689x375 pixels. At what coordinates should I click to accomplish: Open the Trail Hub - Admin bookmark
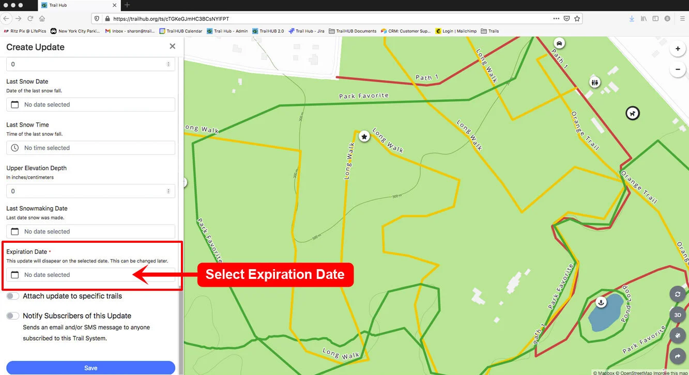click(x=227, y=31)
